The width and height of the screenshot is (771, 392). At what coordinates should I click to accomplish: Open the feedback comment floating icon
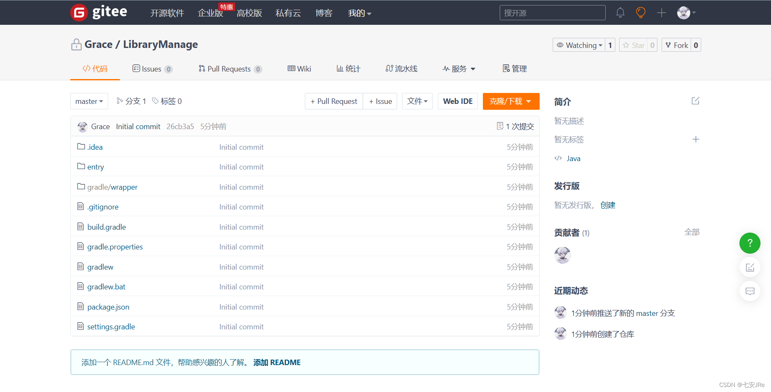[750, 291]
